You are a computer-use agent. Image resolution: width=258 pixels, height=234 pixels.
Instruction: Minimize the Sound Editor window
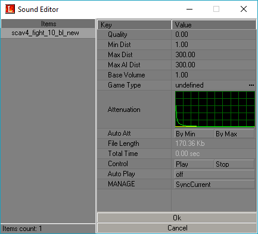[x=189, y=9]
